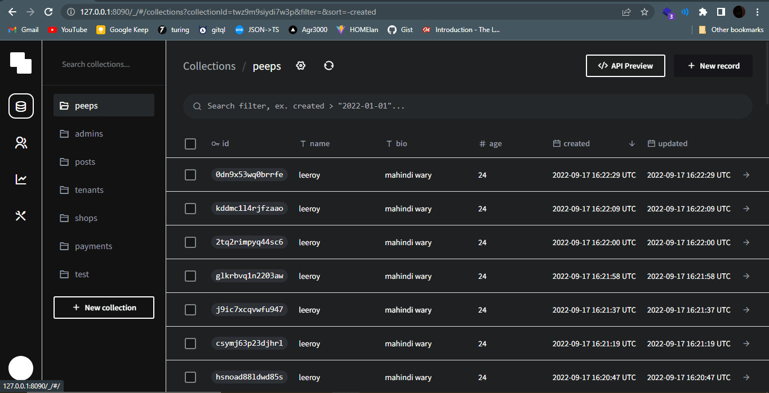The image size is (769, 393).
Task: Open the Collections database icon in sidebar
Action: [x=21, y=106]
